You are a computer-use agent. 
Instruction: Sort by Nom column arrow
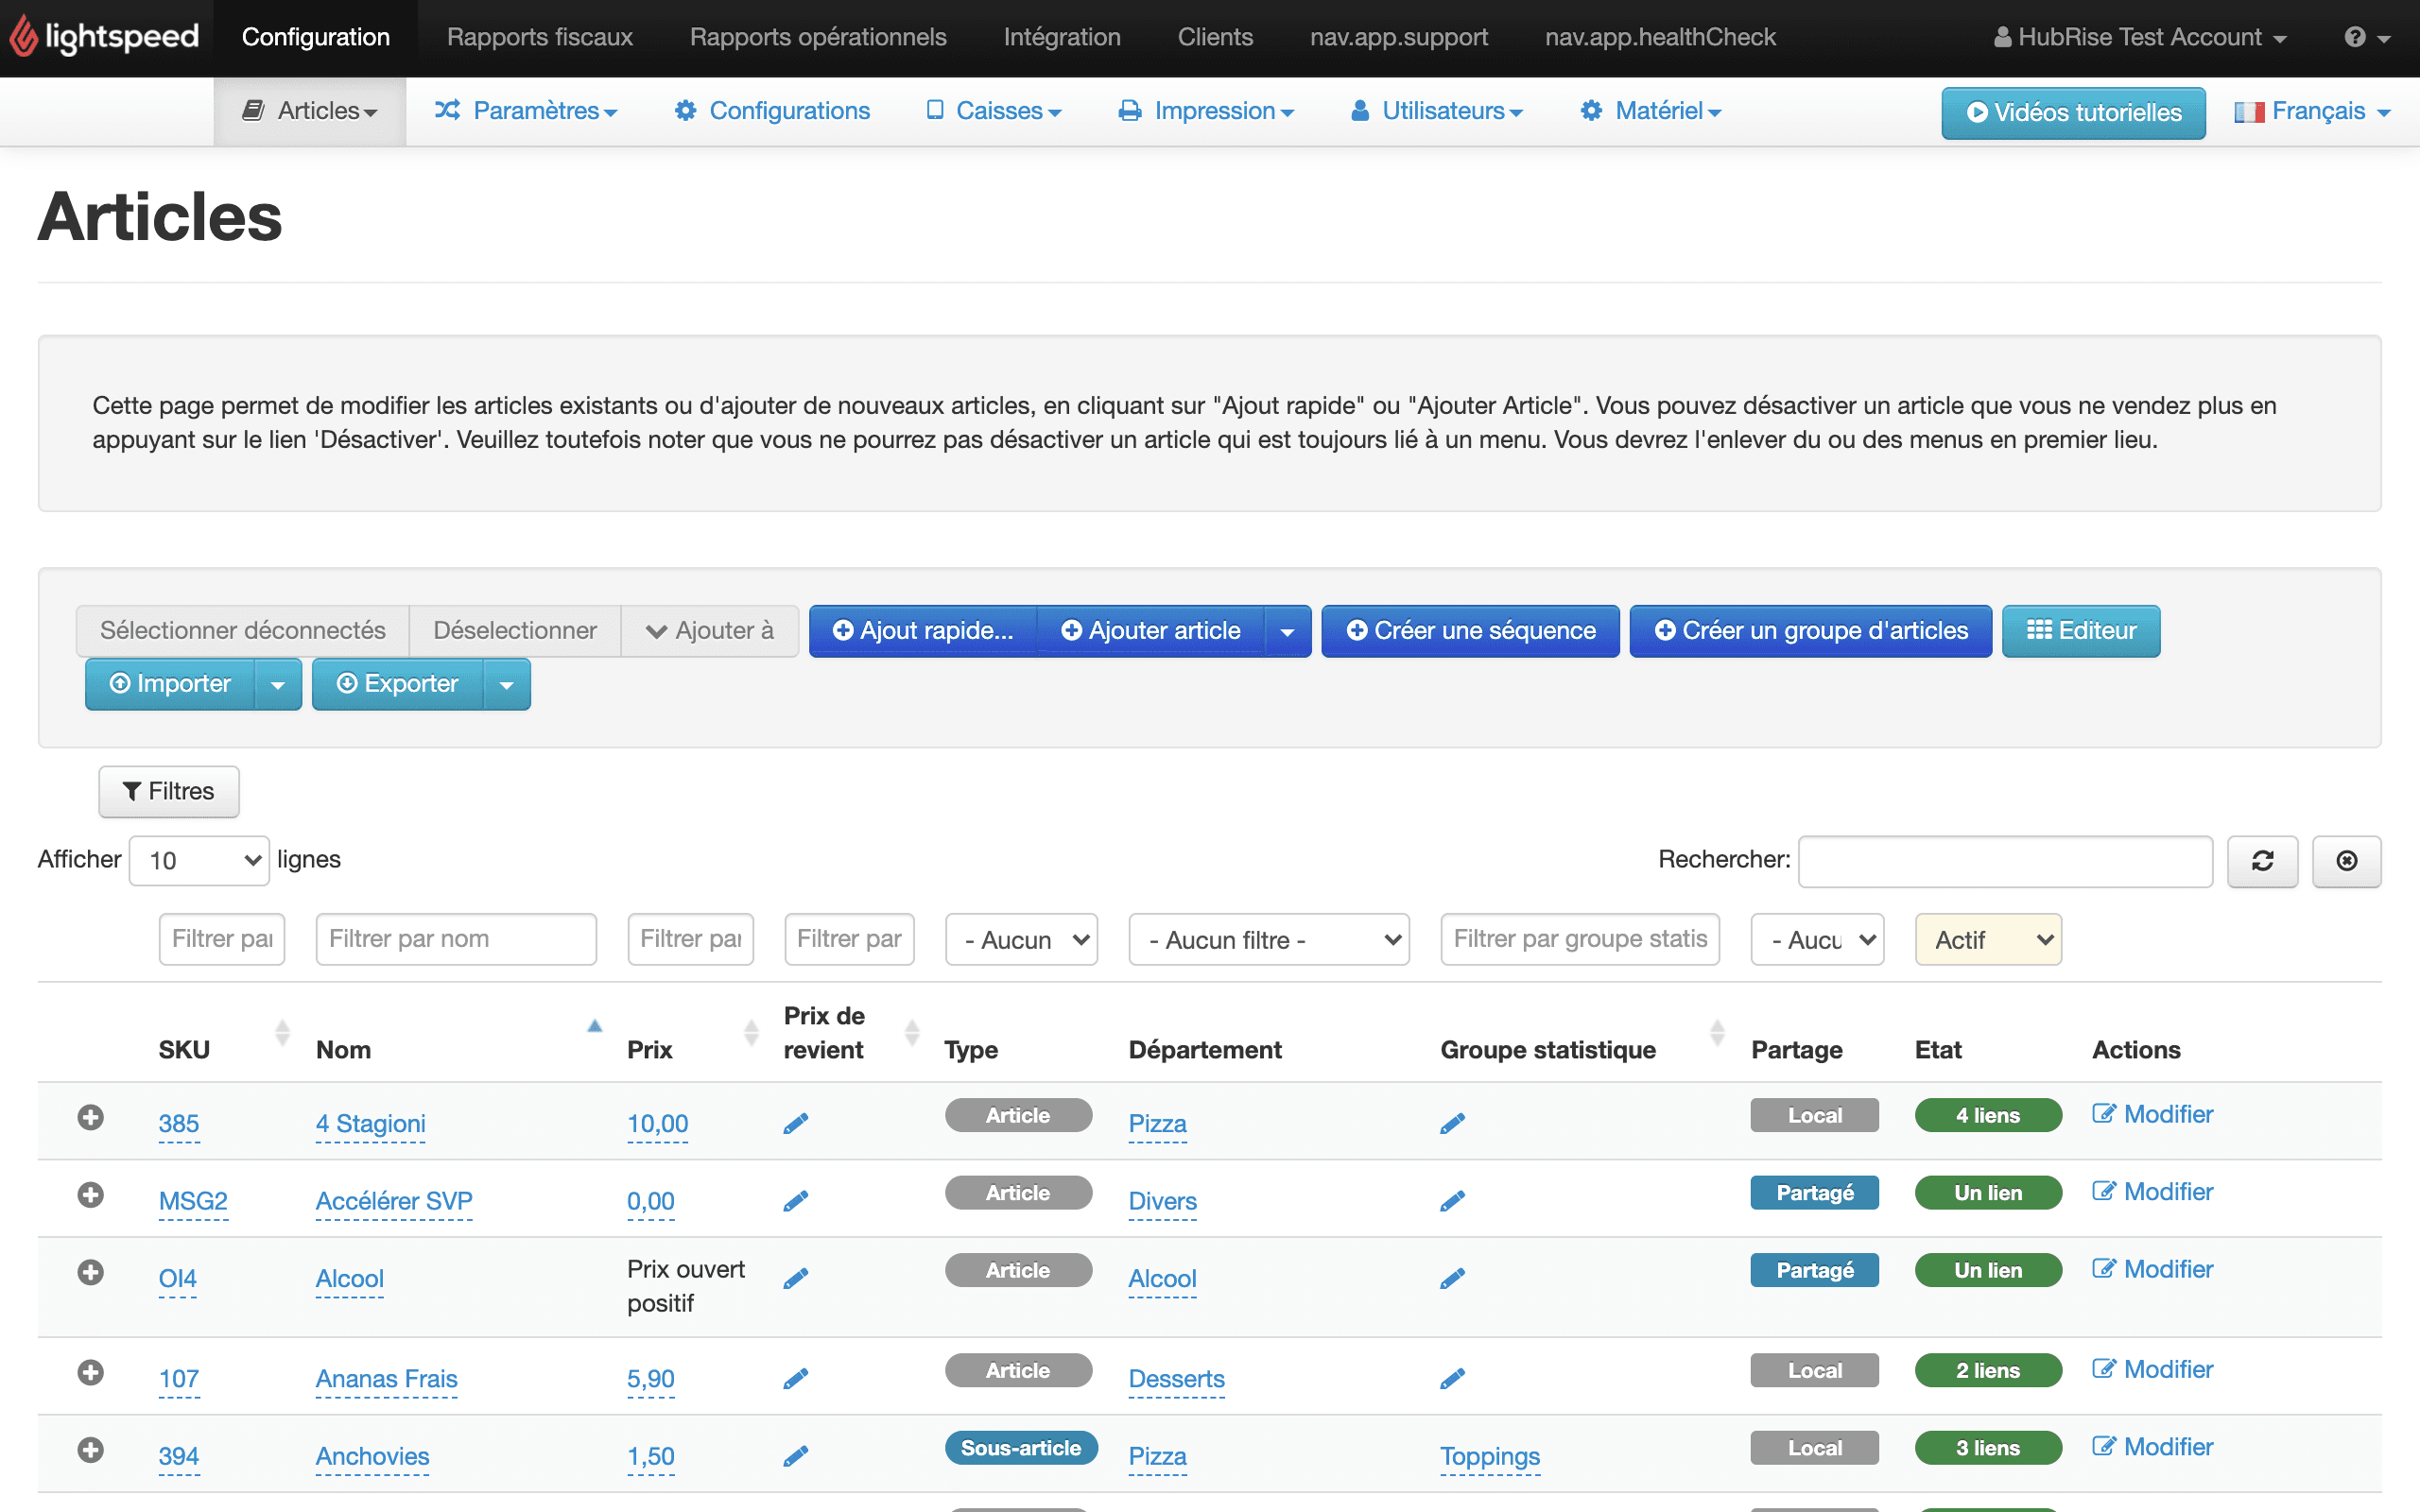point(594,1026)
